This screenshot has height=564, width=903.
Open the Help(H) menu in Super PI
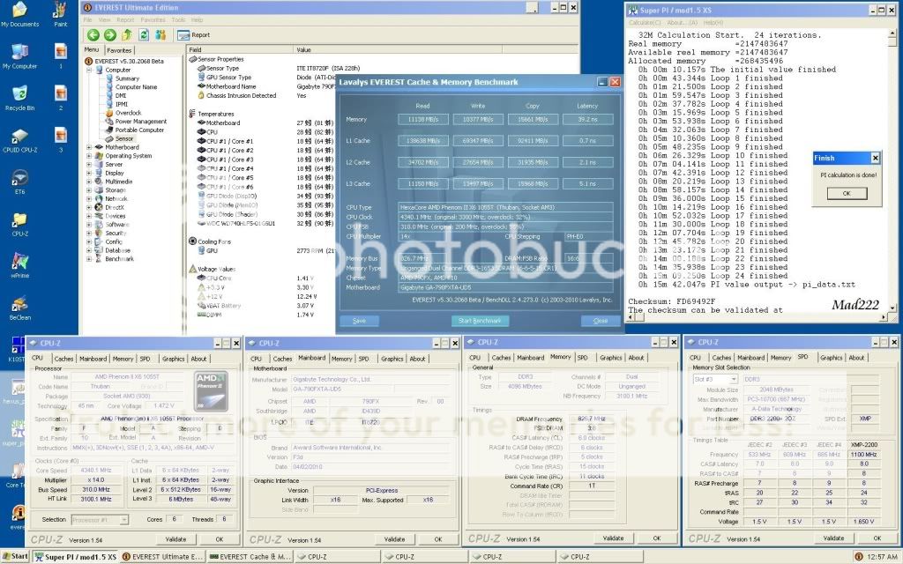(x=713, y=22)
